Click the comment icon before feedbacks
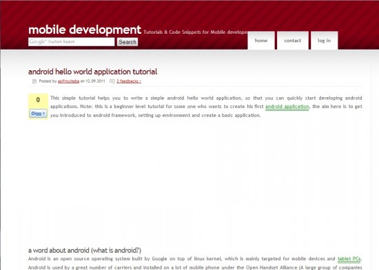Screen dimensions: 379x270 coord(112,81)
